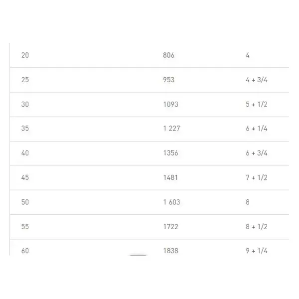The image size is (299, 299).
Task: Click the 1481 entry
Action: pos(170,177)
